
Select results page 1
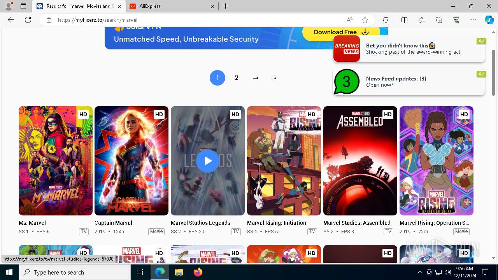coord(217,78)
